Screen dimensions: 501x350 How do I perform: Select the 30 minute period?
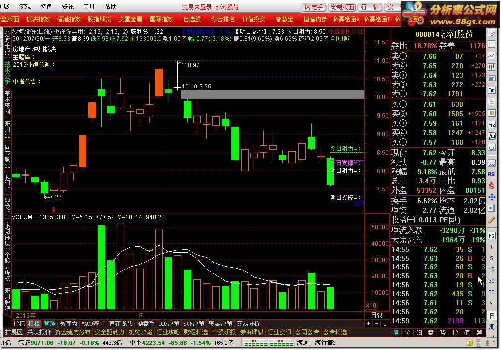(492, 281)
